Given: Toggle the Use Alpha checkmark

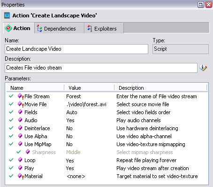Looking at the screenshot, I should [11, 136].
